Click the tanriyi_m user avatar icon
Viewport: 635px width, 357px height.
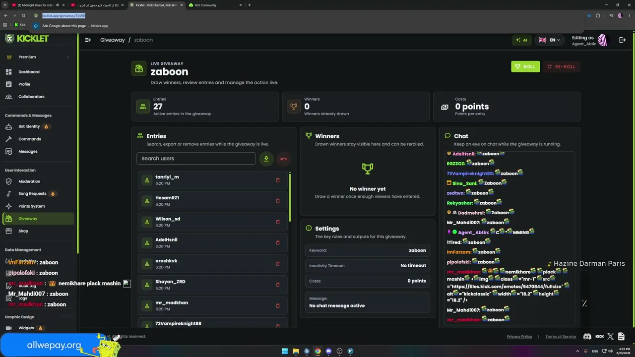pos(147,180)
